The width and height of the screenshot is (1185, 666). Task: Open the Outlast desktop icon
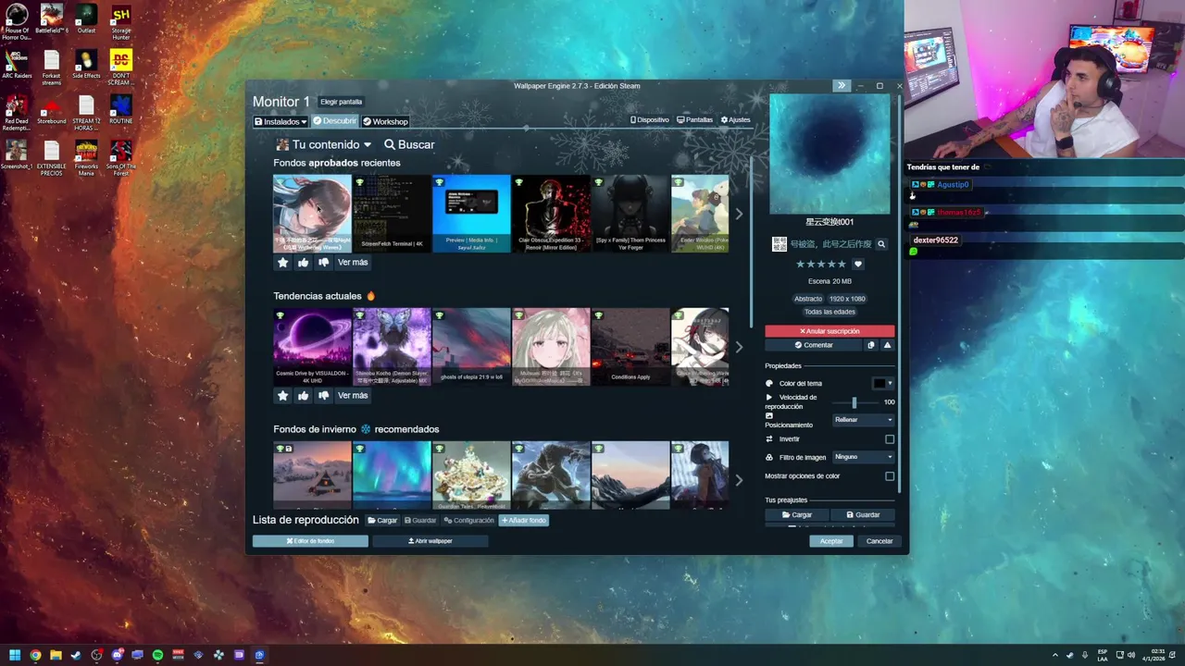86,18
